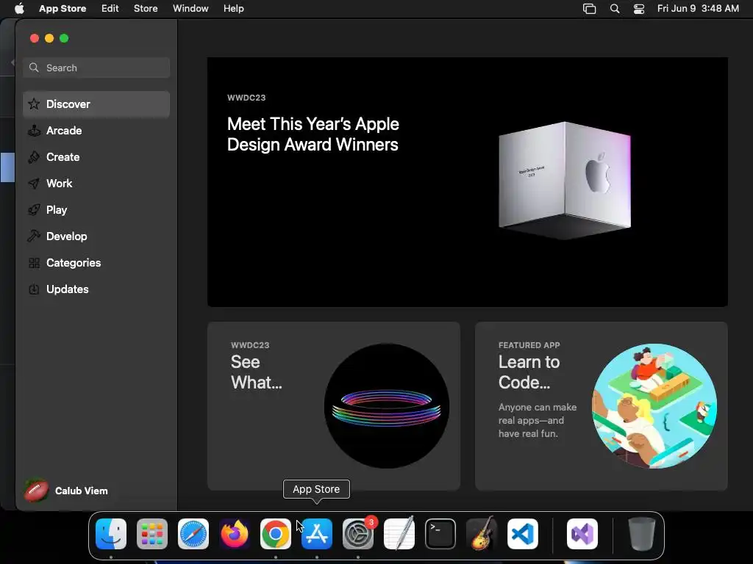Open TextEdit from the Dock

pos(399,534)
